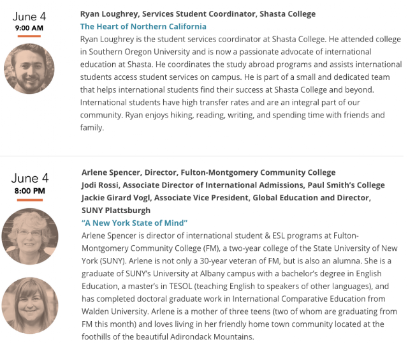Click Arlene Spencer's biography paragraph
Viewport: 408px width, 344px height.
tap(240, 286)
